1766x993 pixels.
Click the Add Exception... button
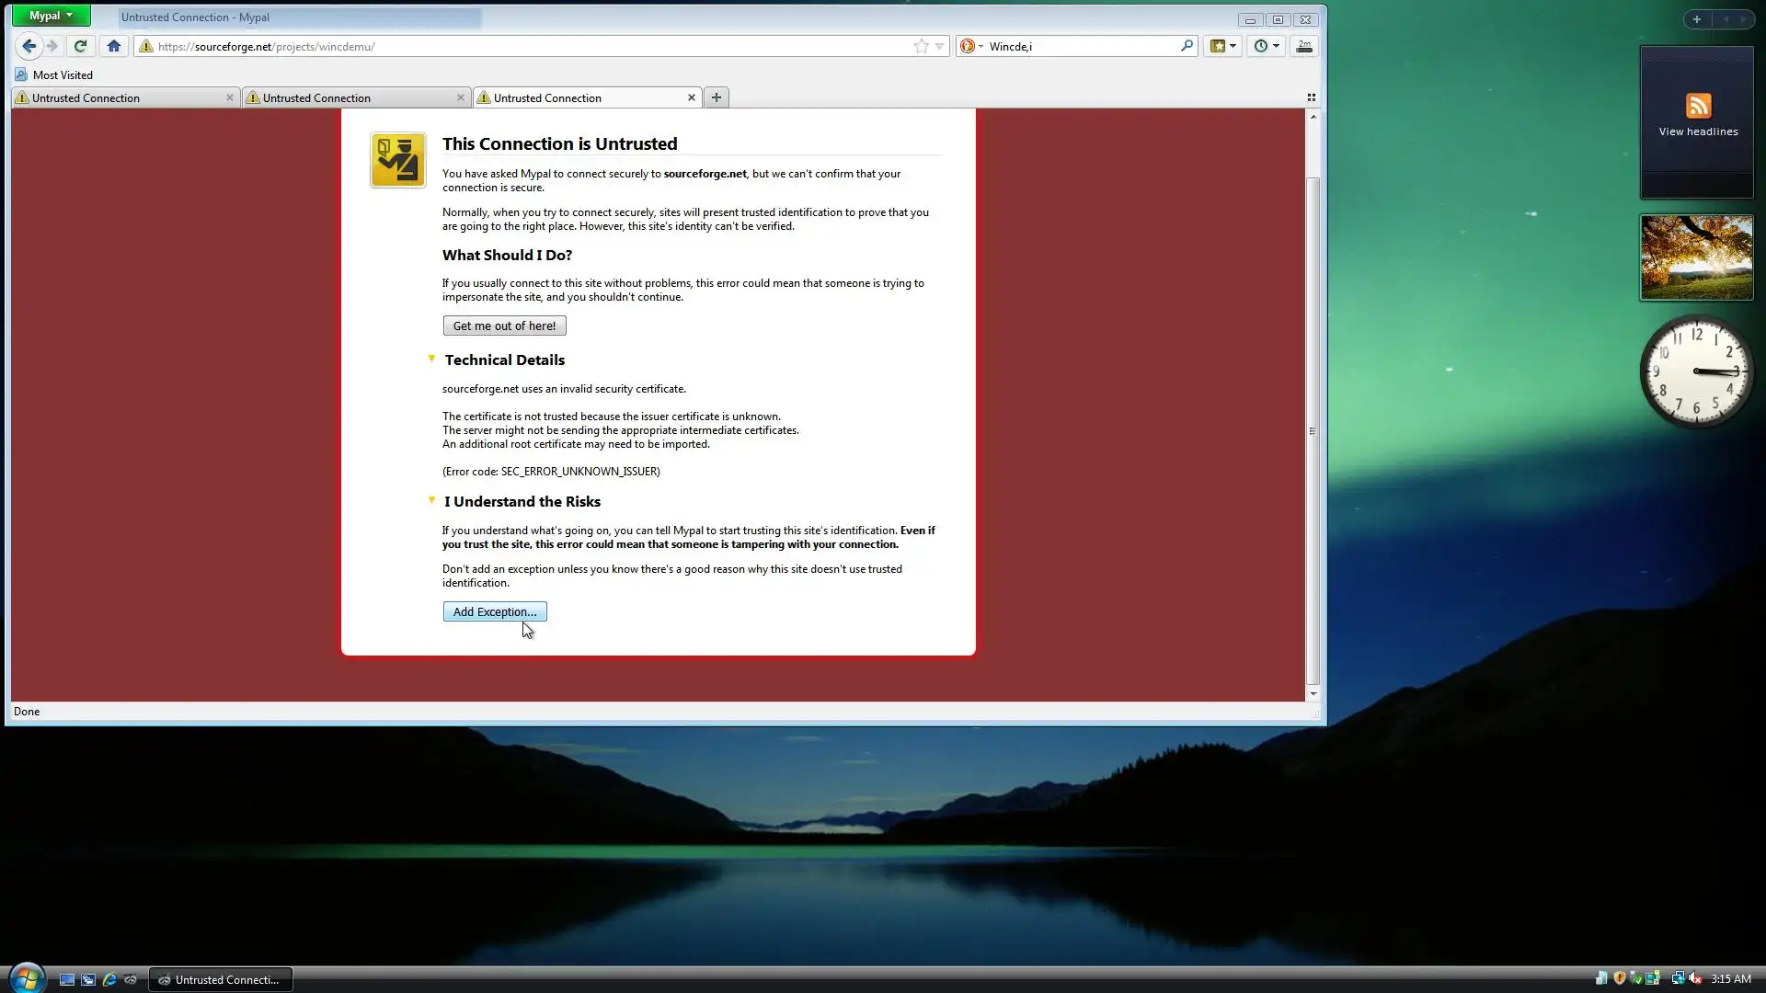pyautogui.click(x=495, y=611)
